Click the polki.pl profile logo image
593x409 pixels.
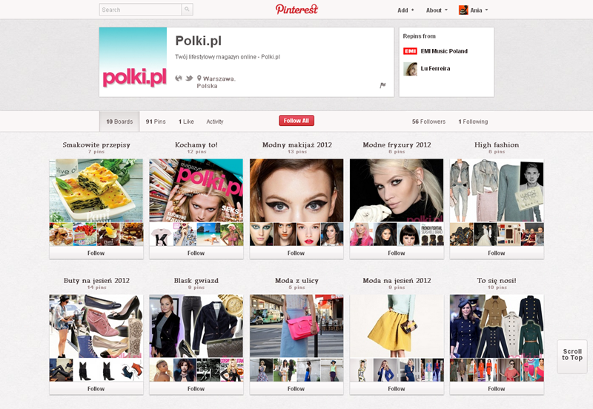coord(133,62)
